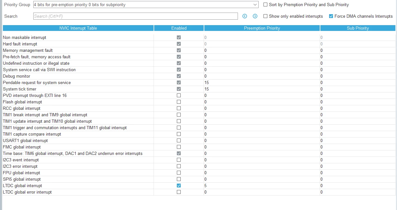This screenshot has width=397, height=210.
Task: Select LTDC global interrupt sub priority cell
Action: pos(358,186)
